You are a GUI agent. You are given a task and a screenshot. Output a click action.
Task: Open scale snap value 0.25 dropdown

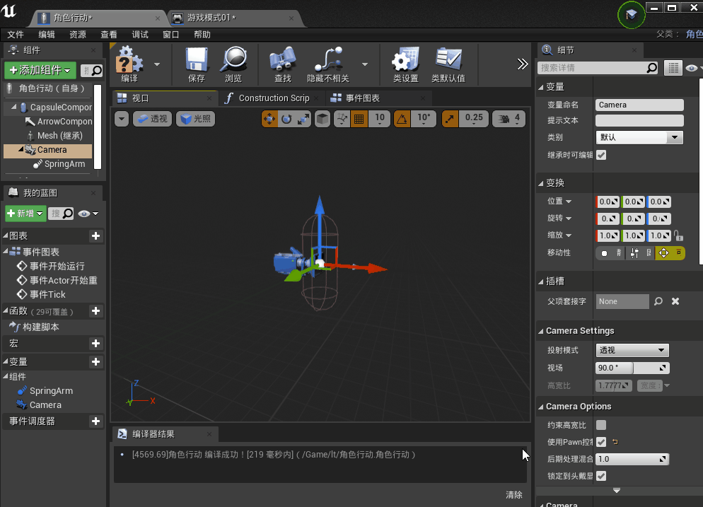tap(474, 119)
